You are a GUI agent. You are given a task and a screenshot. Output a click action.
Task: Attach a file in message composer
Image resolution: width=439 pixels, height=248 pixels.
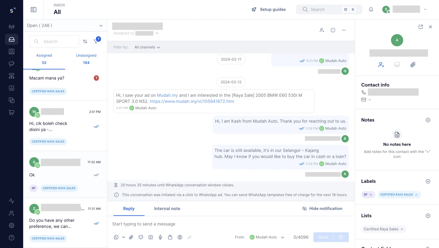[x=131, y=237]
